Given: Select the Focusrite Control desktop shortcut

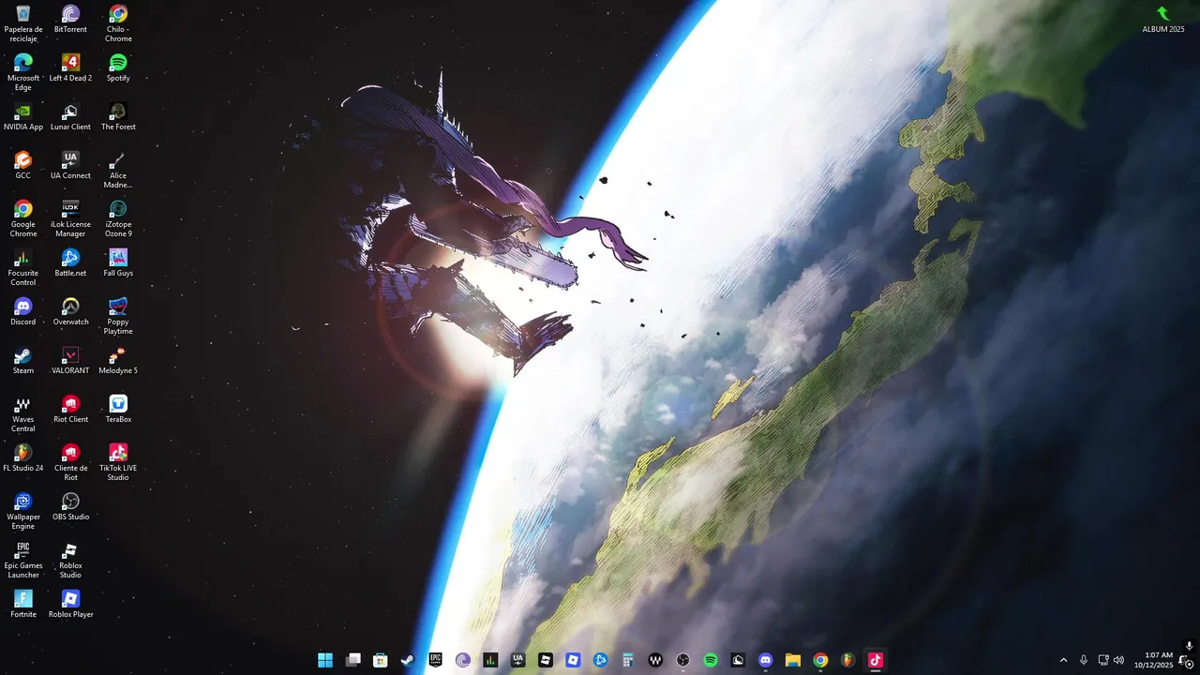Looking at the screenshot, I should point(23,267).
